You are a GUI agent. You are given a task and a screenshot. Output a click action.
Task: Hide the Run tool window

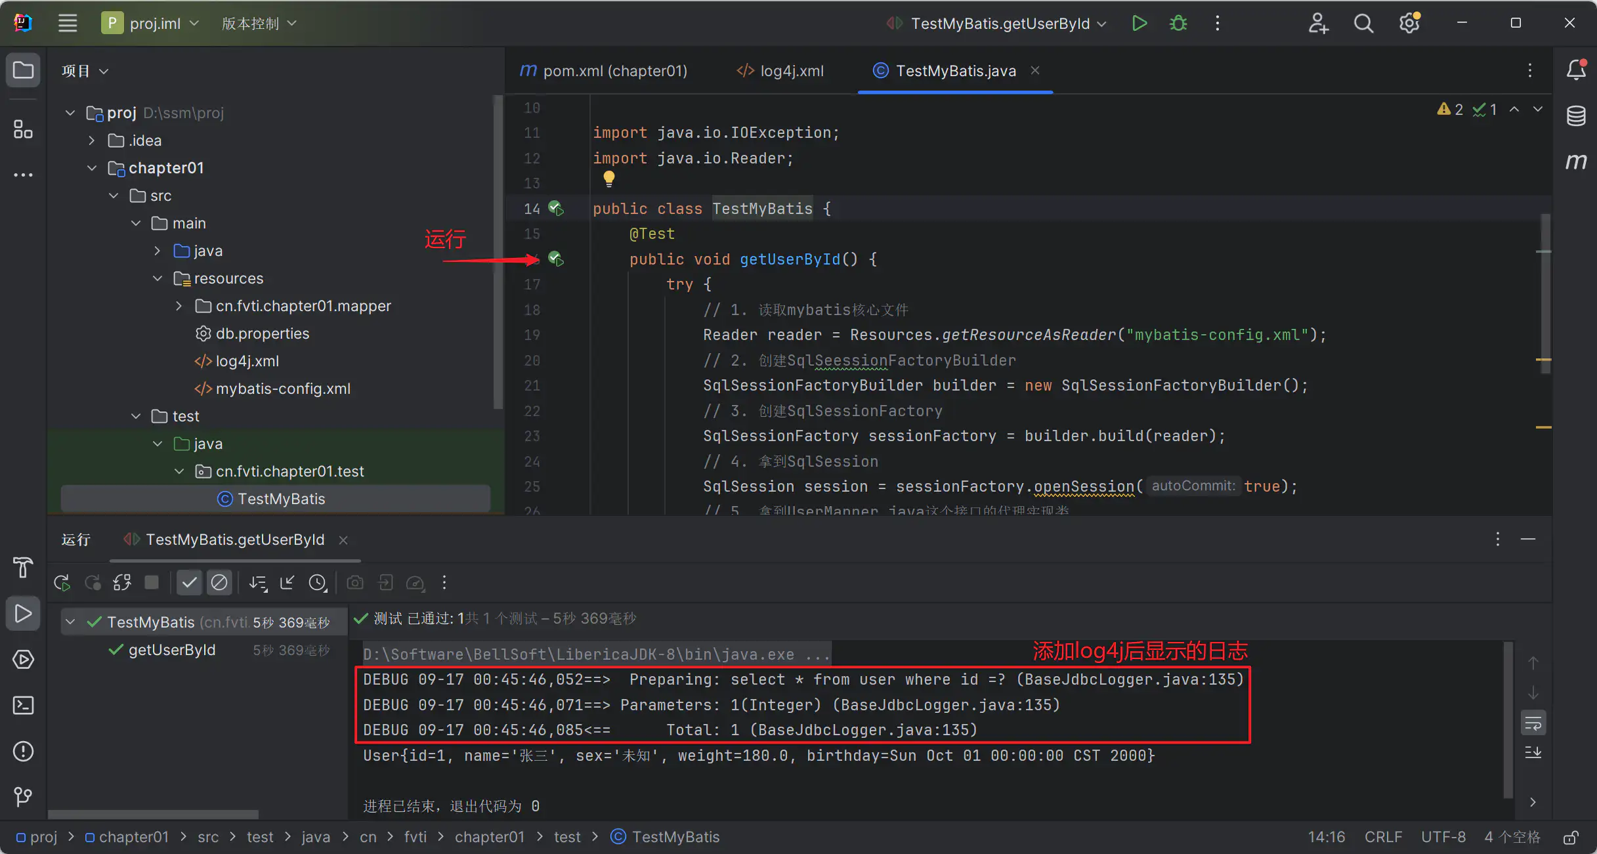[x=1528, y=540]
